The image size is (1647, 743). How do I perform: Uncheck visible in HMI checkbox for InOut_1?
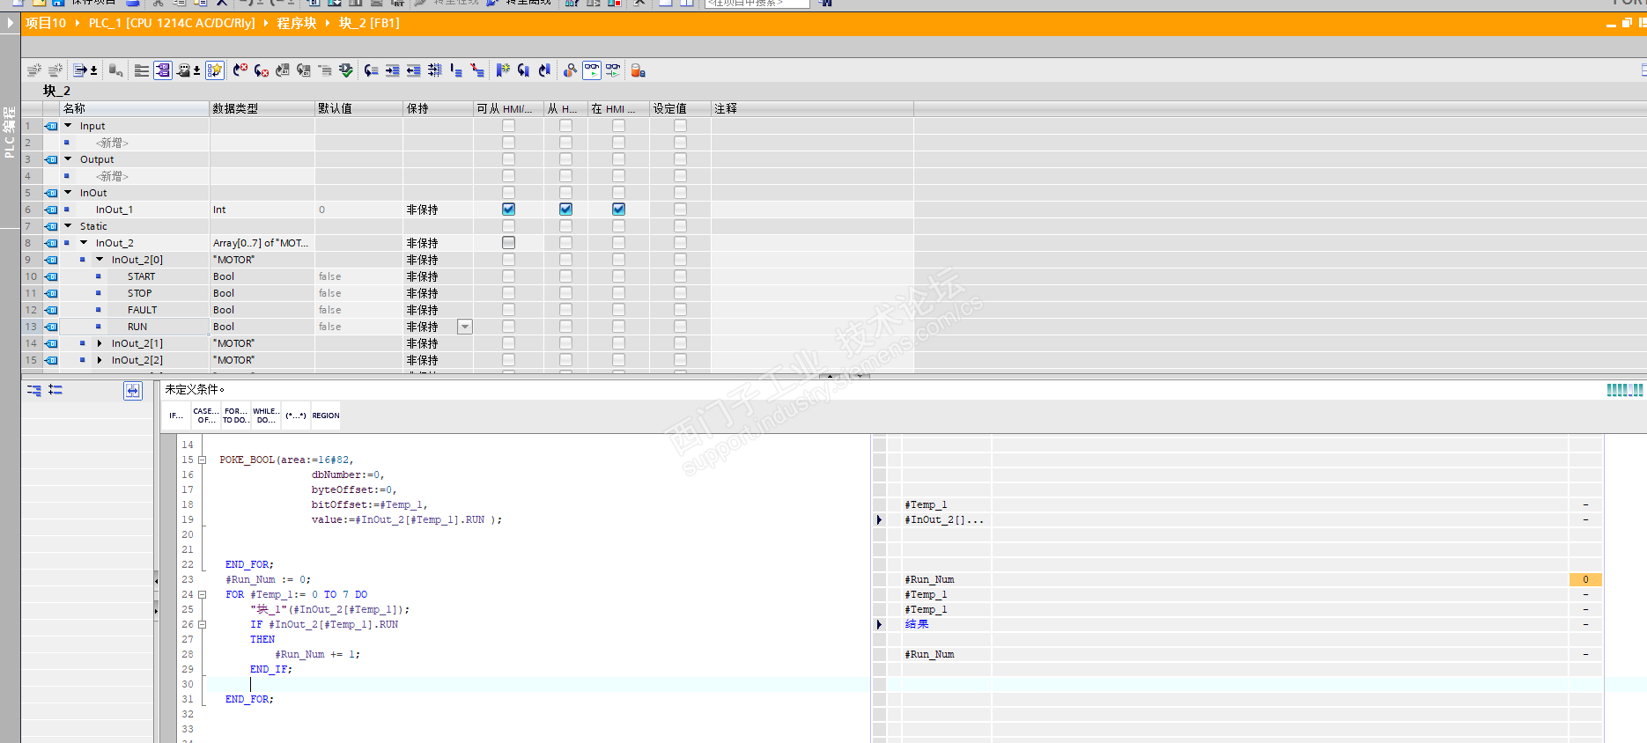(618, 210)
